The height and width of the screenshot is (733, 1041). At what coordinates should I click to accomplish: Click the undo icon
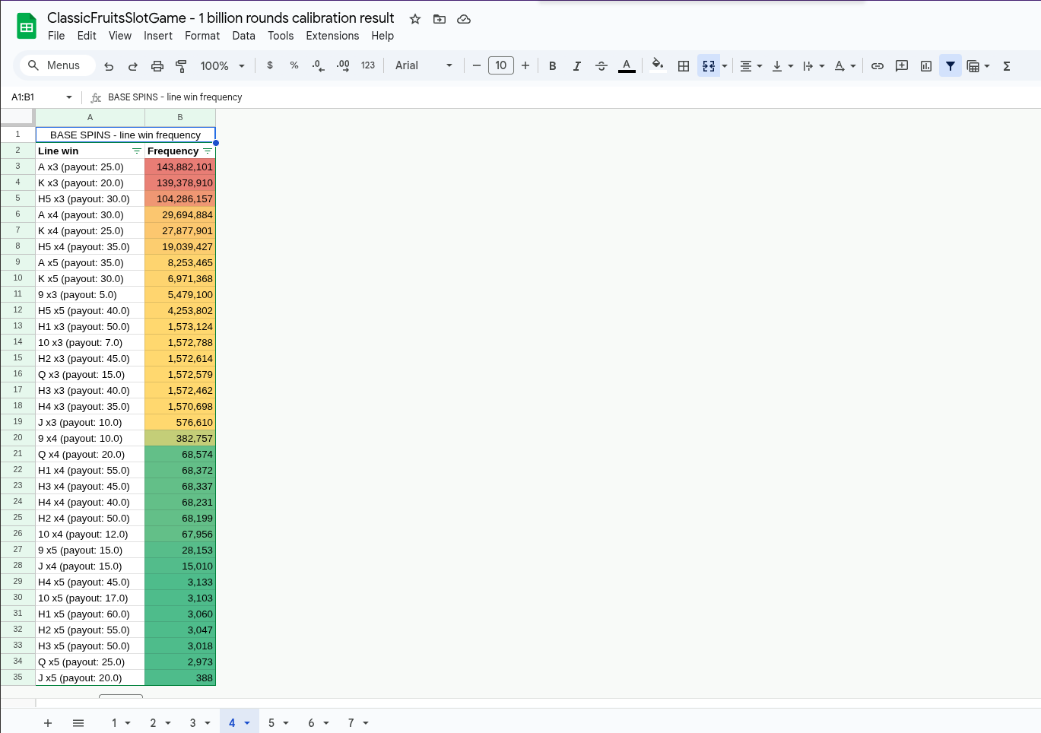point(109,66)
